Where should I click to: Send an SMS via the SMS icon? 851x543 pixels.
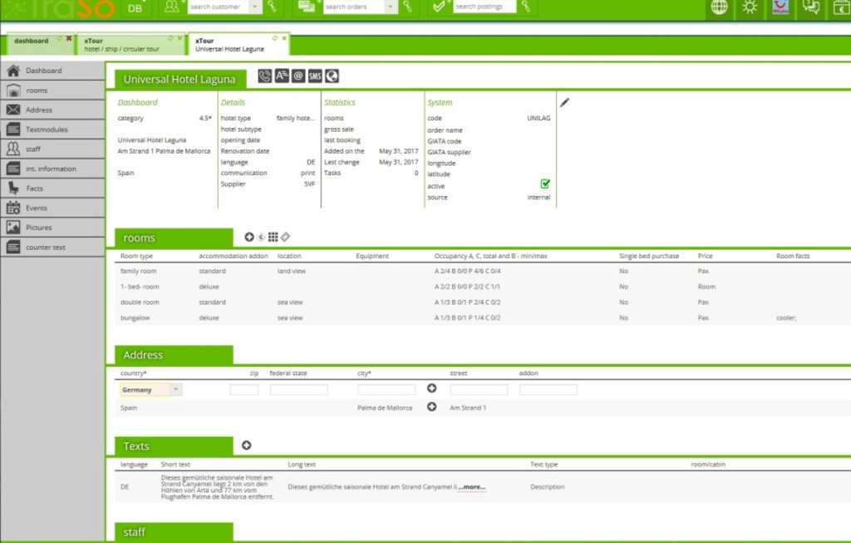tap(315, 76)
